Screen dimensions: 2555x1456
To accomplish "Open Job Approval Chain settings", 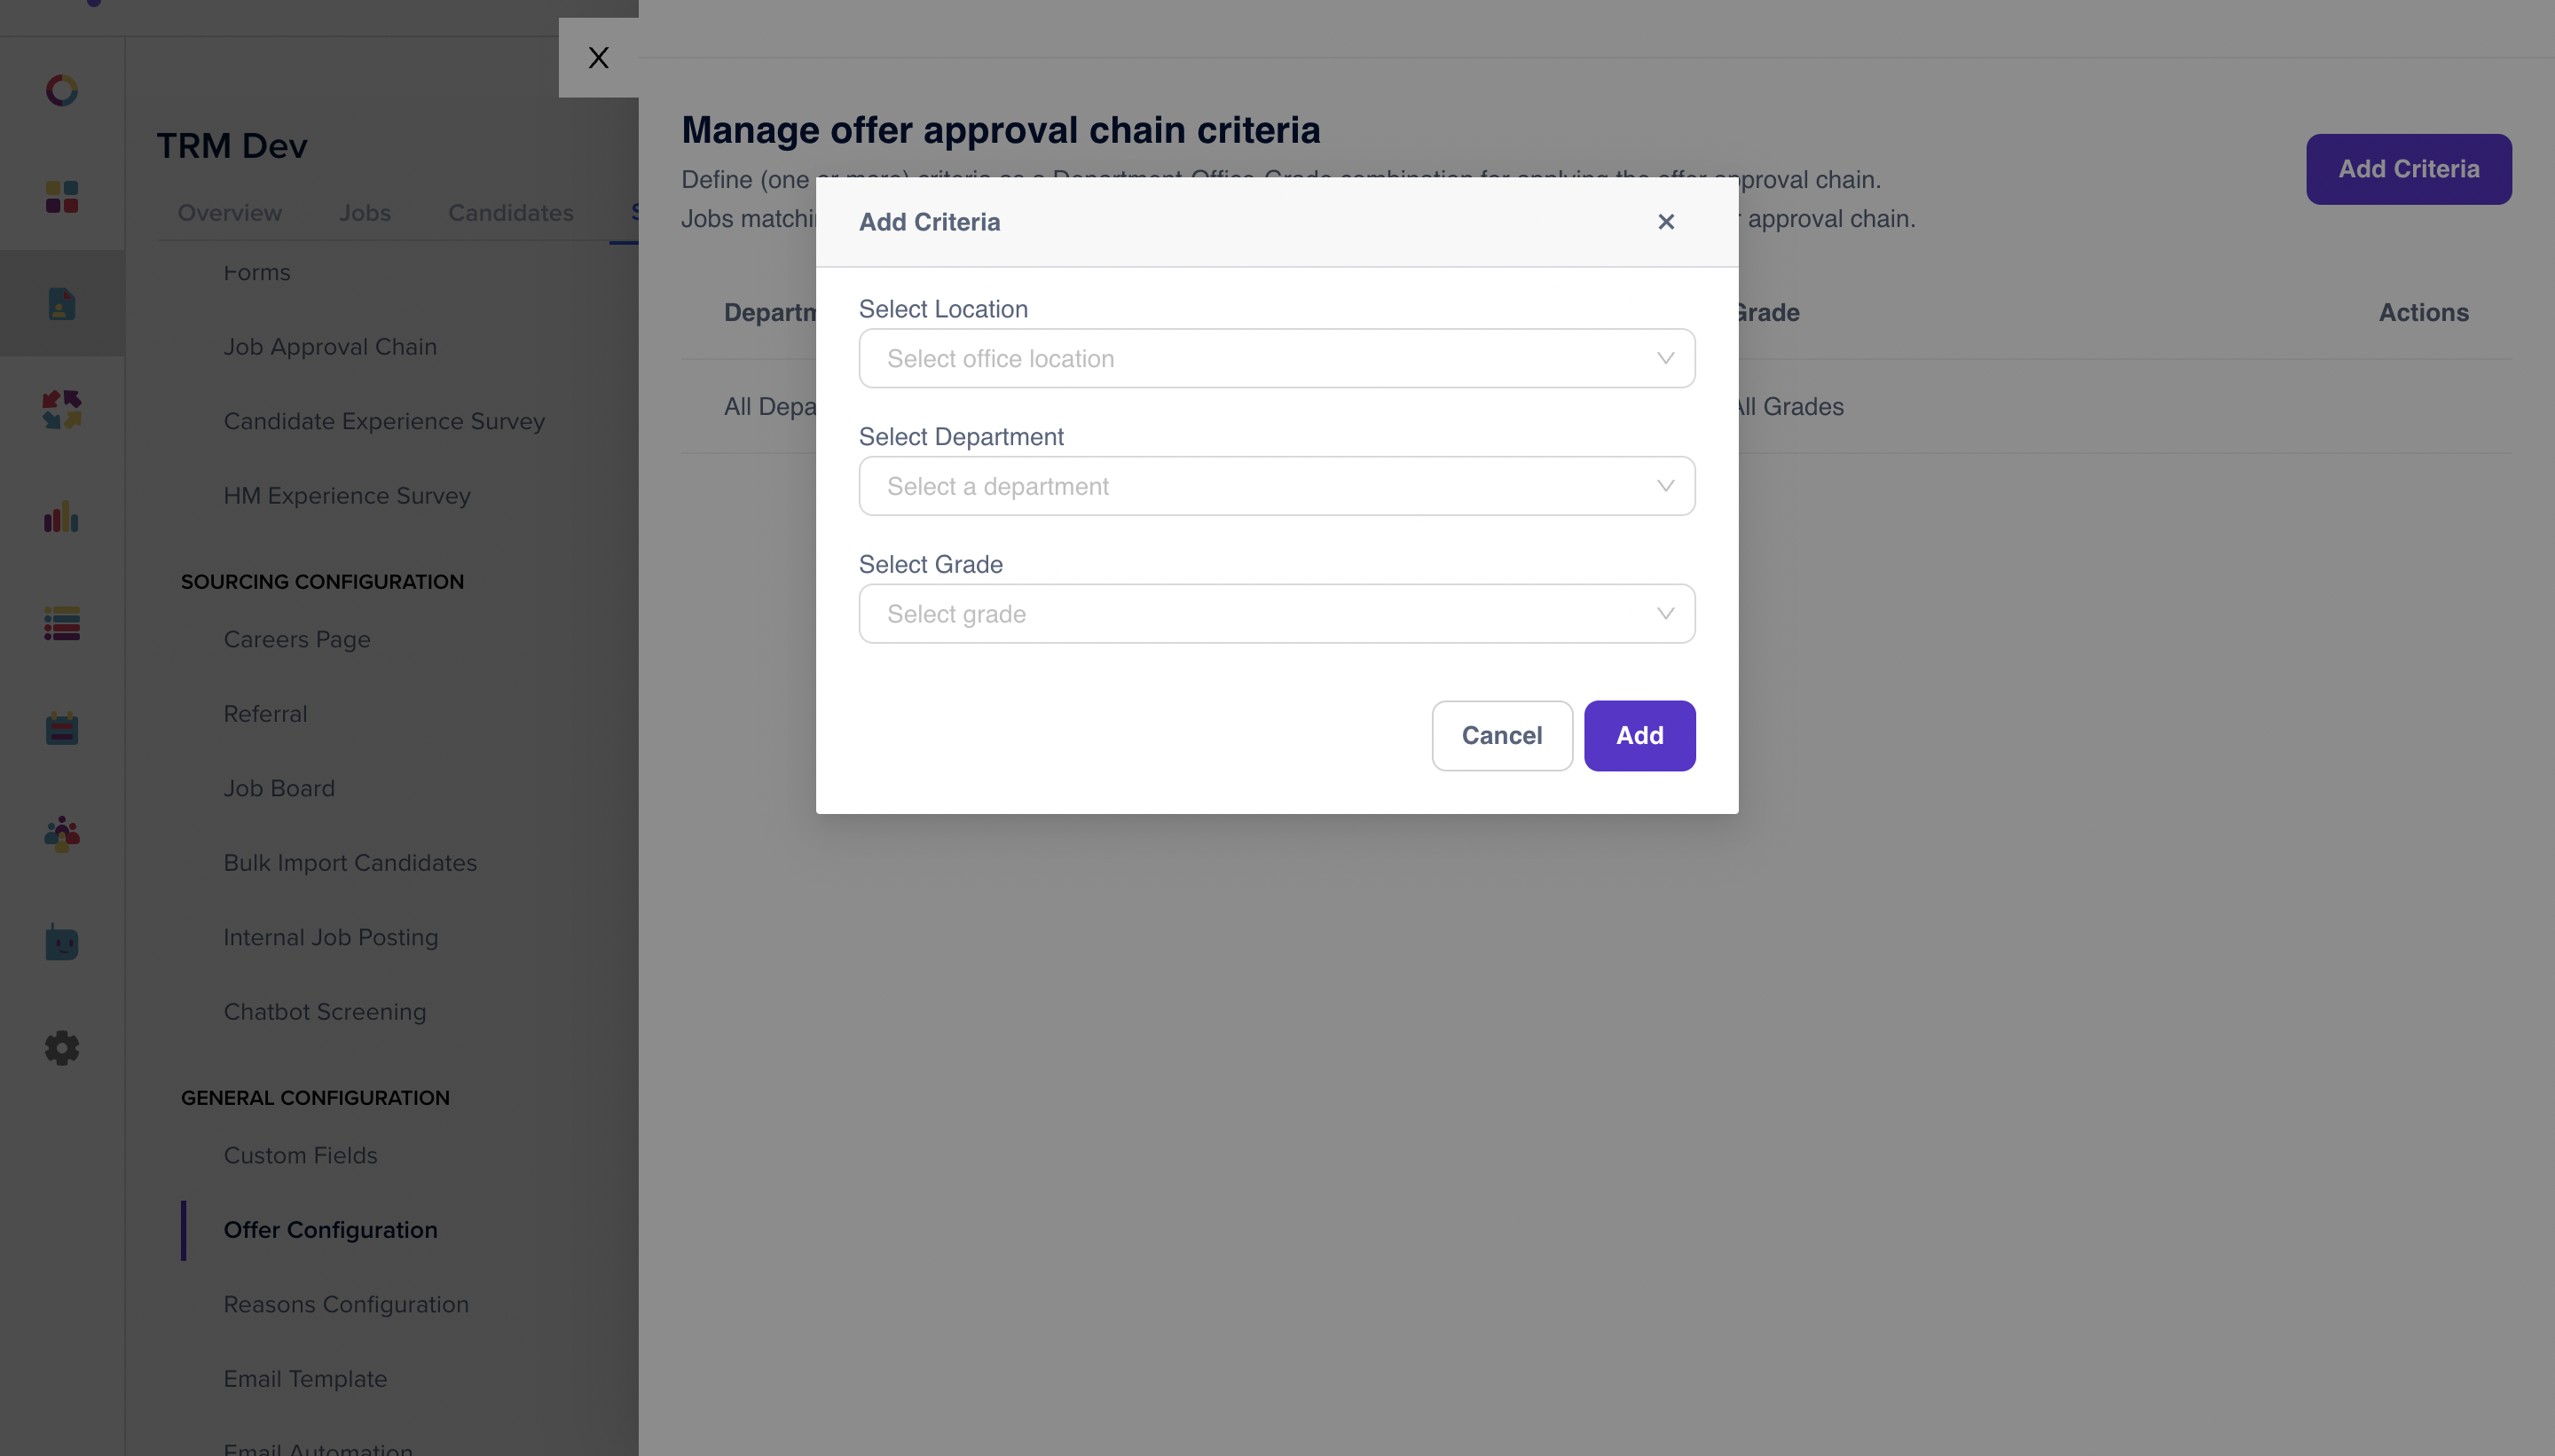I will [x=330, y=347].
